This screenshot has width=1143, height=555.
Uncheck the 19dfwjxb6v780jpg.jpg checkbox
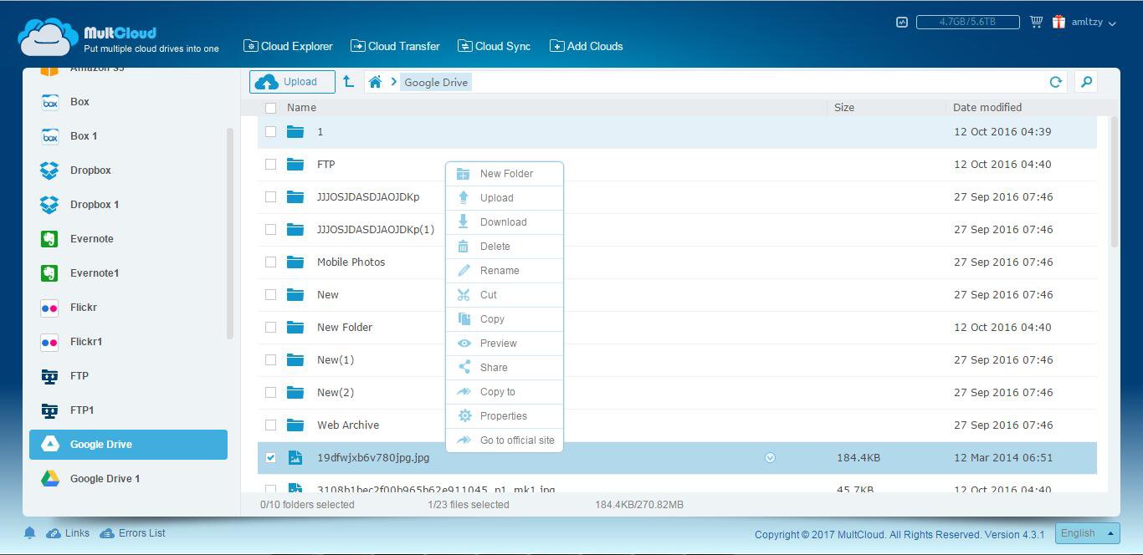[270, 458]
